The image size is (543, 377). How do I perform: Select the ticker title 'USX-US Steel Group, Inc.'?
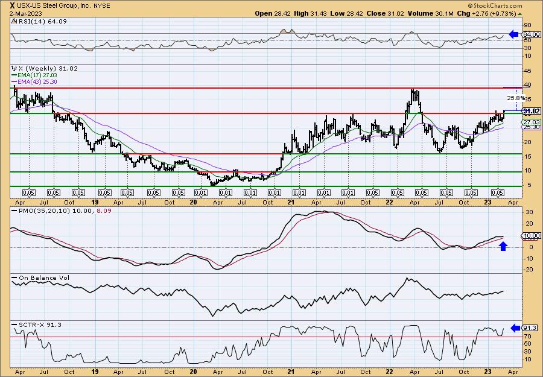tap(54, 5)
